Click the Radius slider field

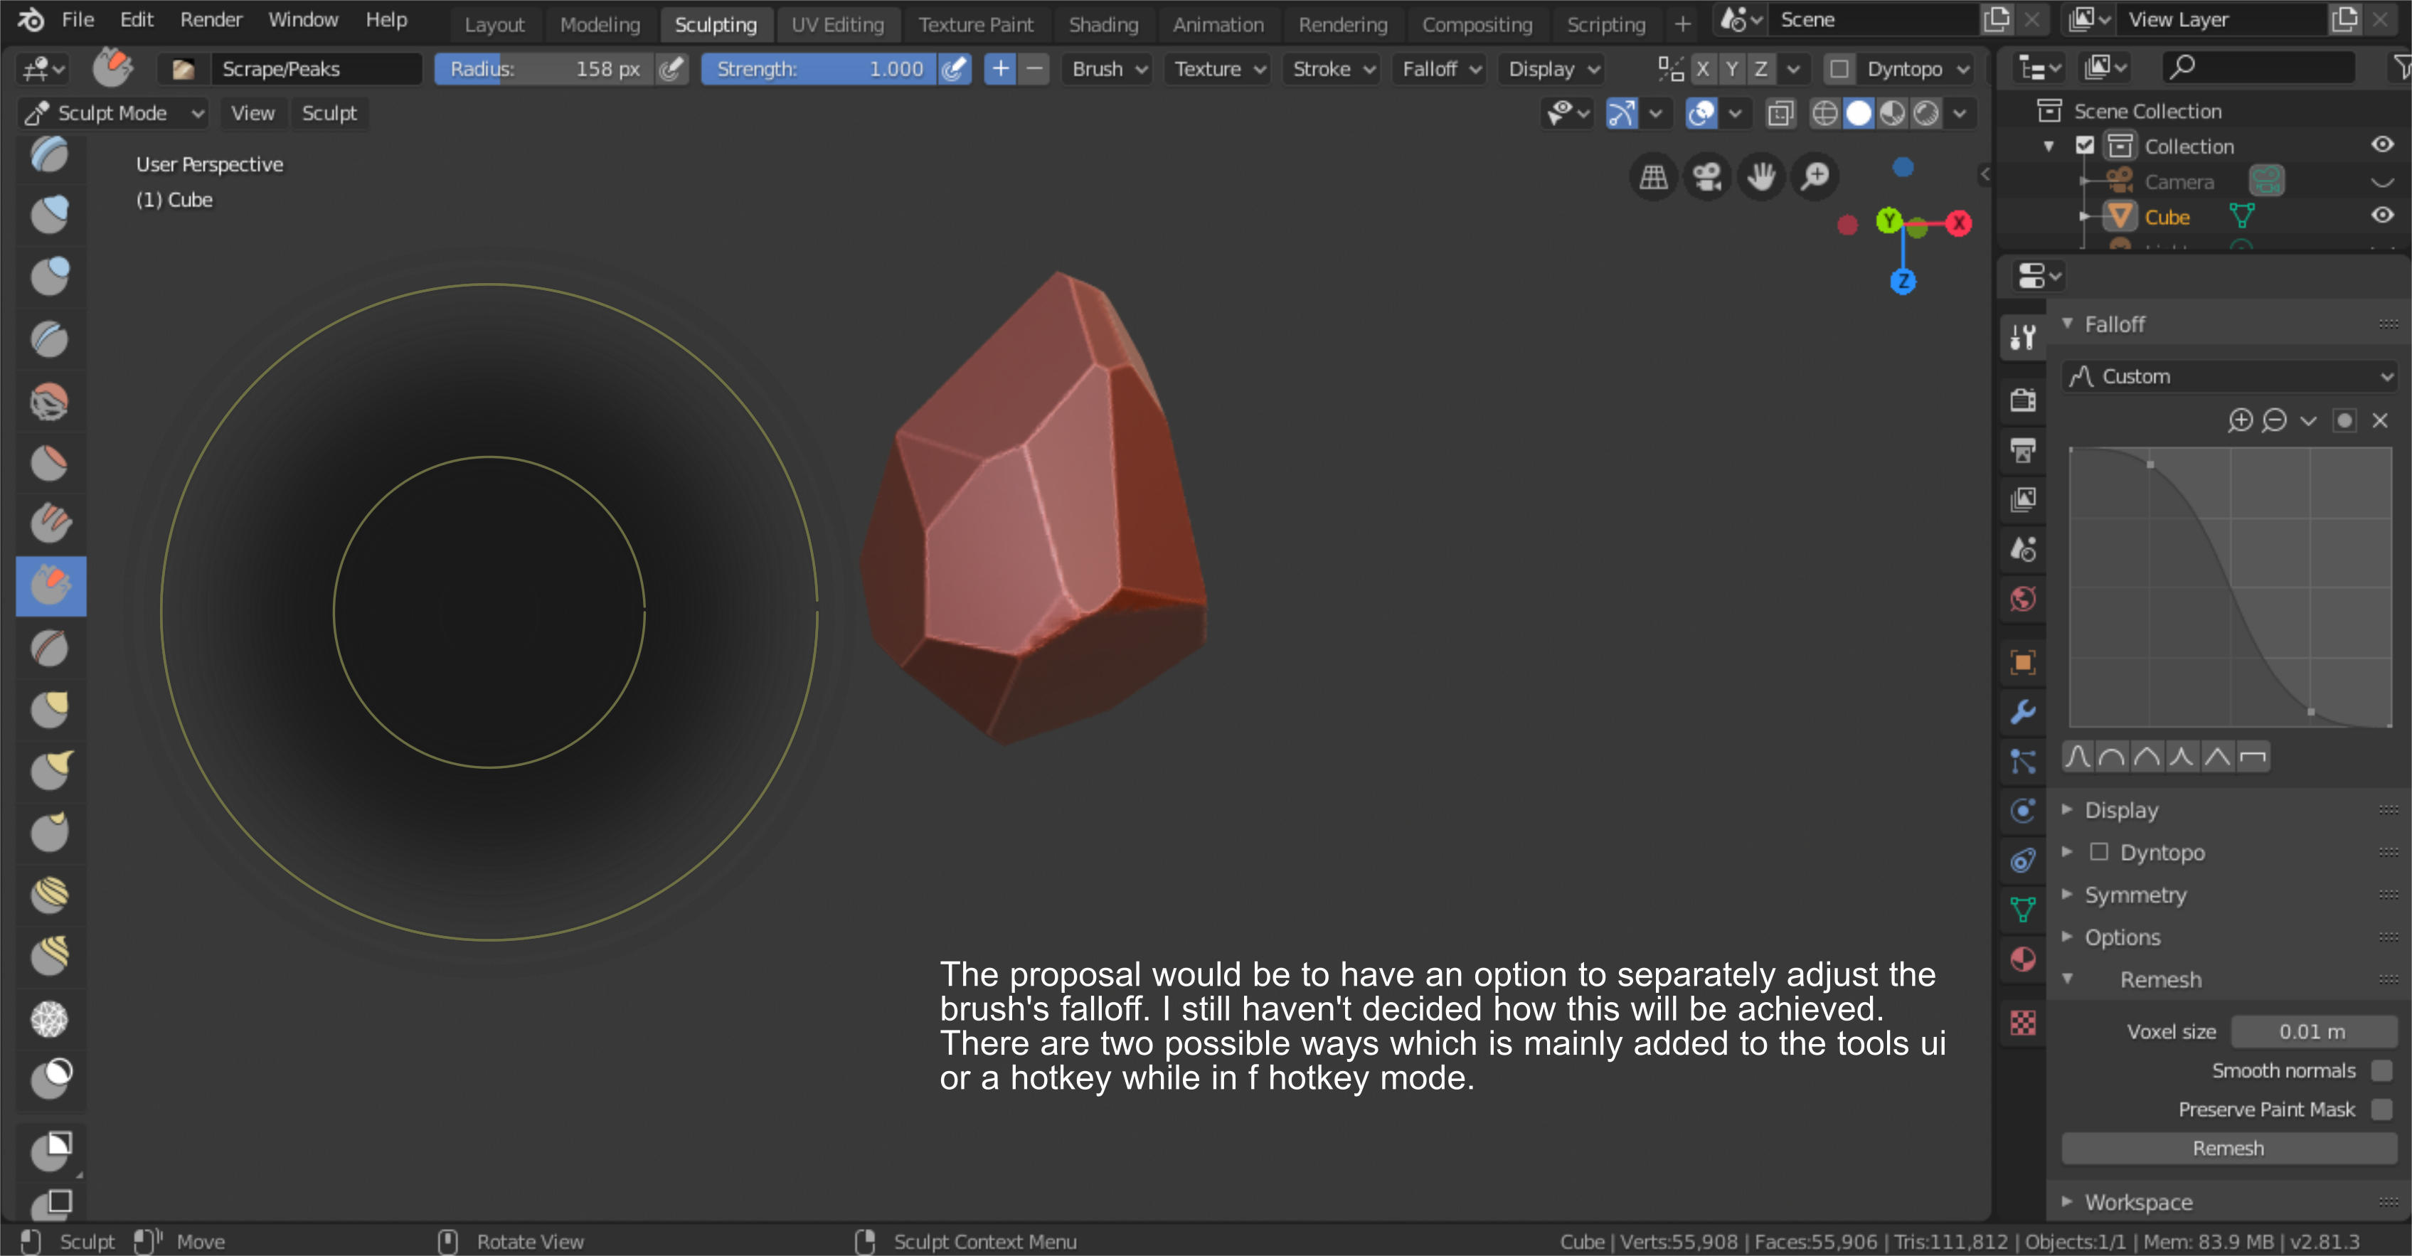click(x=544, y=69)
